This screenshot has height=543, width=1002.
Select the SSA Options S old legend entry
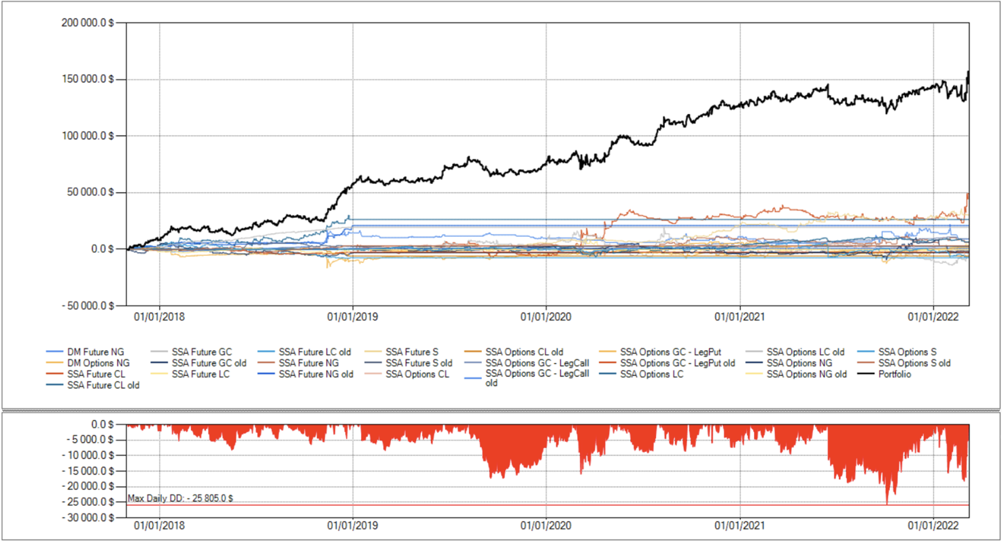pos(914,363)
